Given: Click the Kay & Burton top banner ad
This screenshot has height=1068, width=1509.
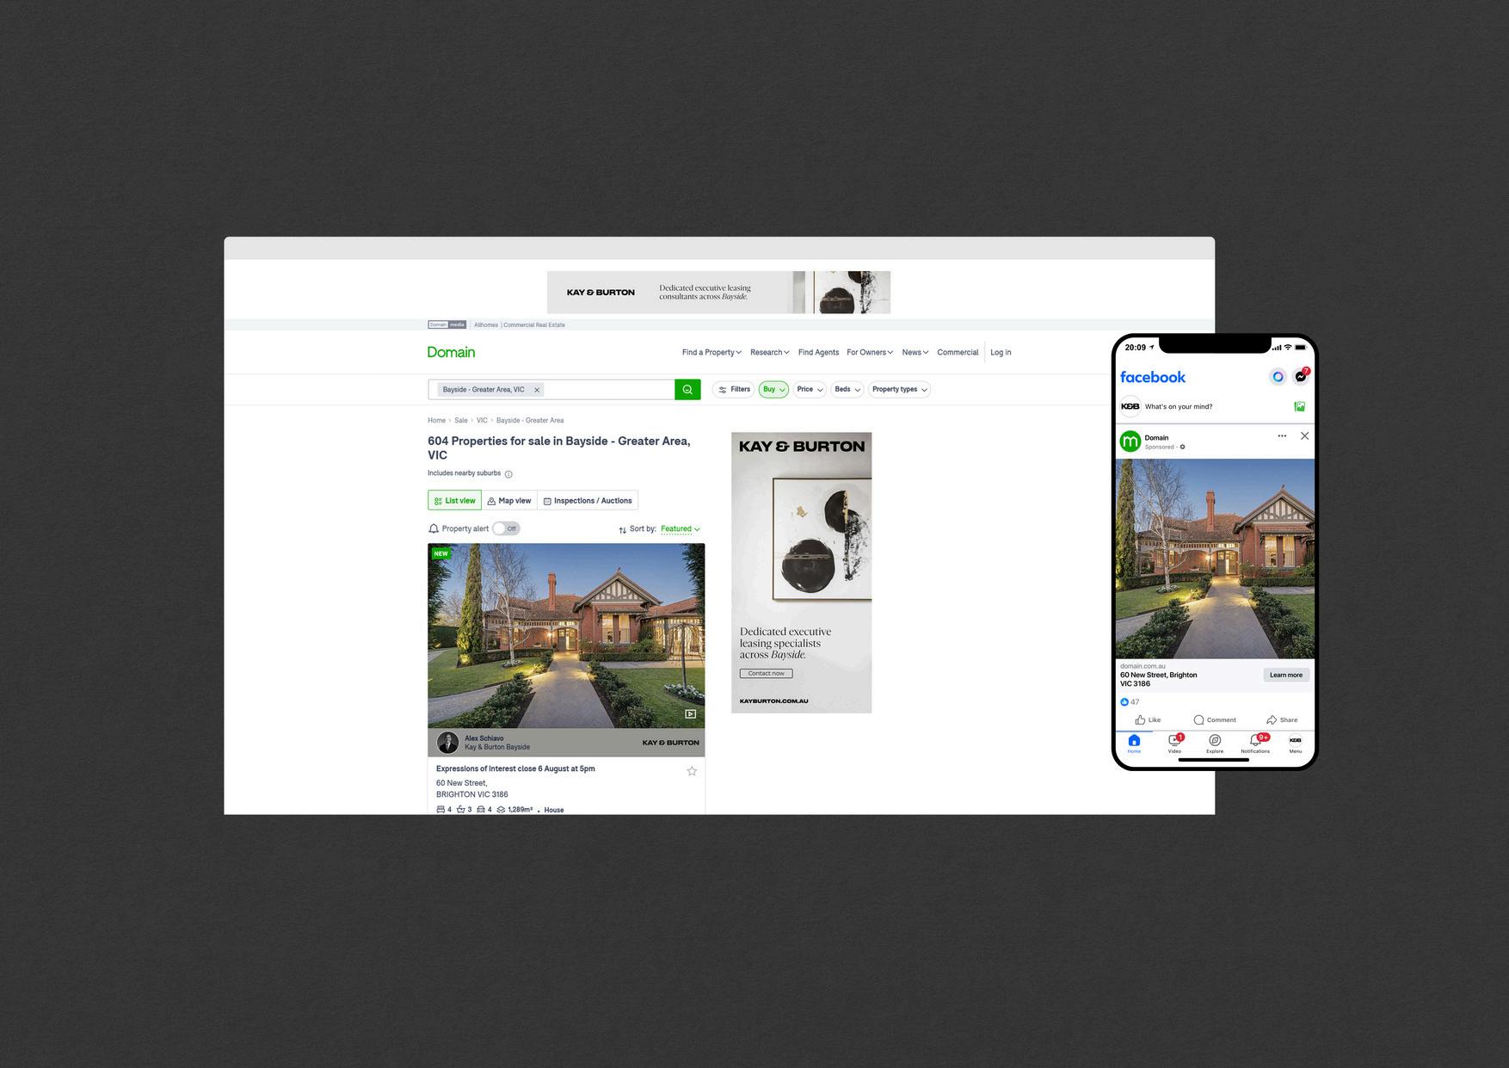Looking at the screenshot, I should [718, 293].
